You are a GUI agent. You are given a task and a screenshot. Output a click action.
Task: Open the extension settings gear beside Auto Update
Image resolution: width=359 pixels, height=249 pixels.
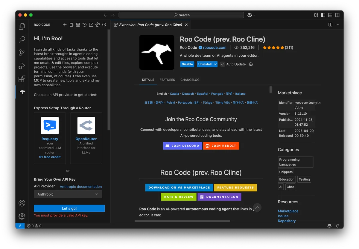pos(251,64)
